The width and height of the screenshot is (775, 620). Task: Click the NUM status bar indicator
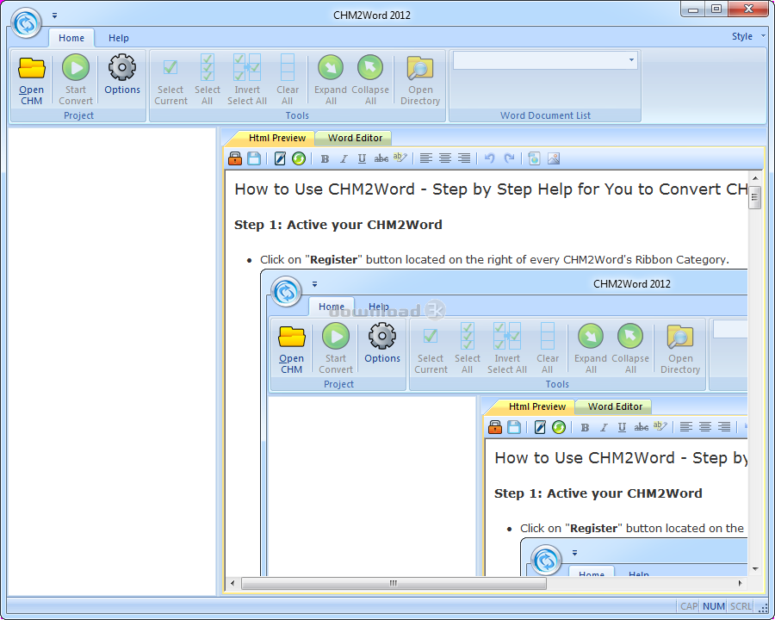tap(714, 606)
